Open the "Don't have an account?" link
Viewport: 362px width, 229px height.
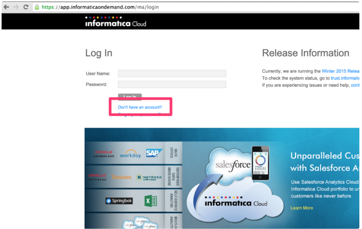coord(140,107)
